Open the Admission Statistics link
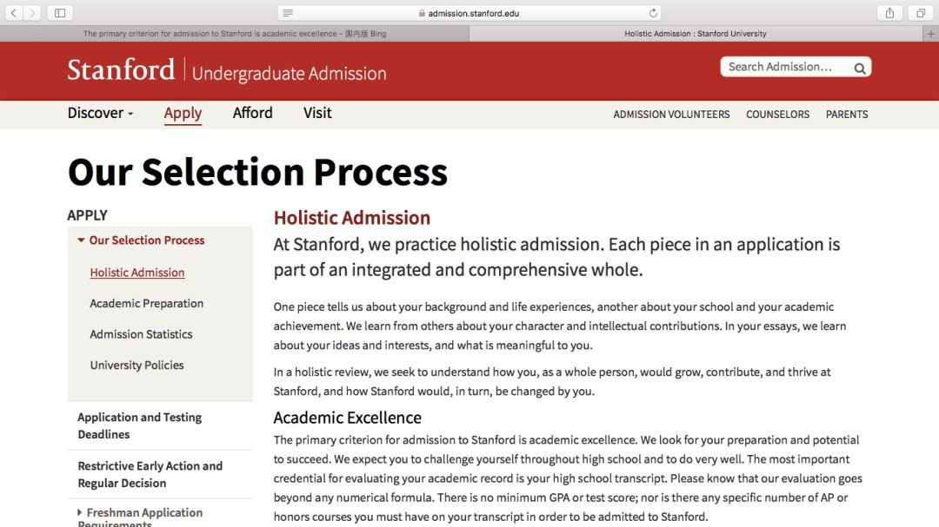 click(x=142, y=334)
